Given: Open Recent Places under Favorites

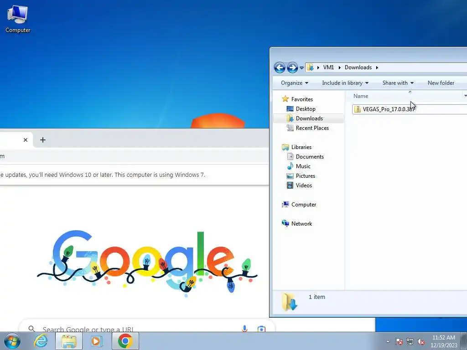Looking at the screenshot, I should 312,128.
